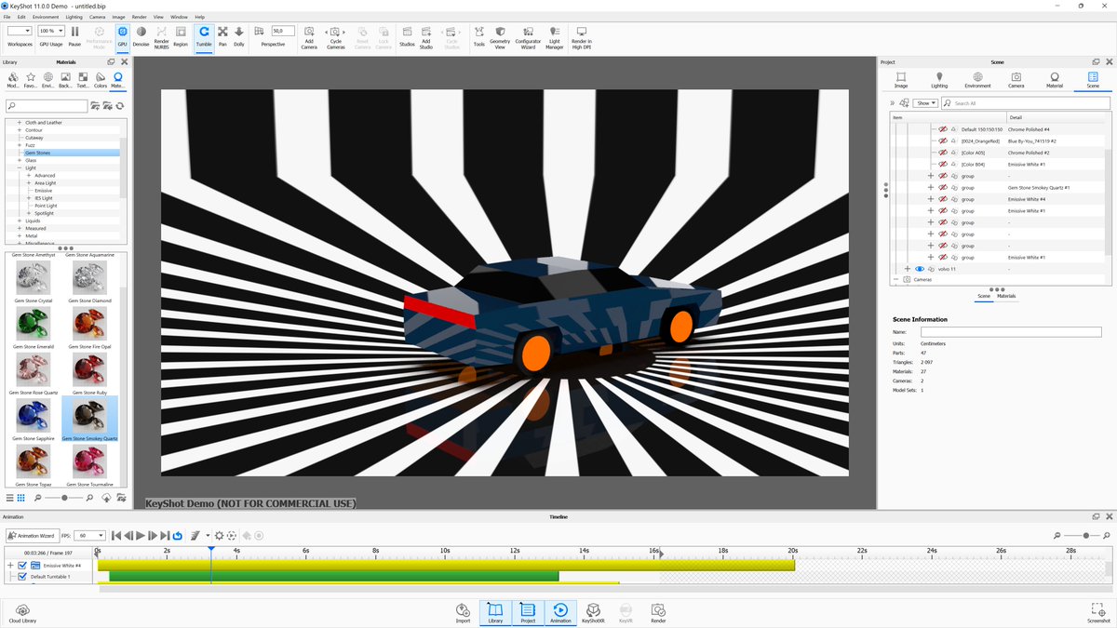Play the animation timeline
Image resolution: width=1117 pixels, height=628 pixels.
coord(141,535)
